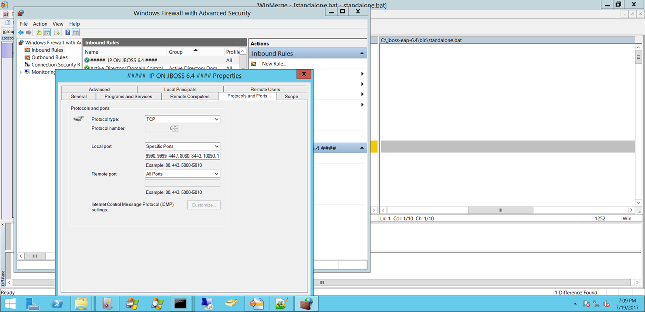Close the JBOSS rule Properties dialog
The image size is (645, 312).
click(304, 75)
